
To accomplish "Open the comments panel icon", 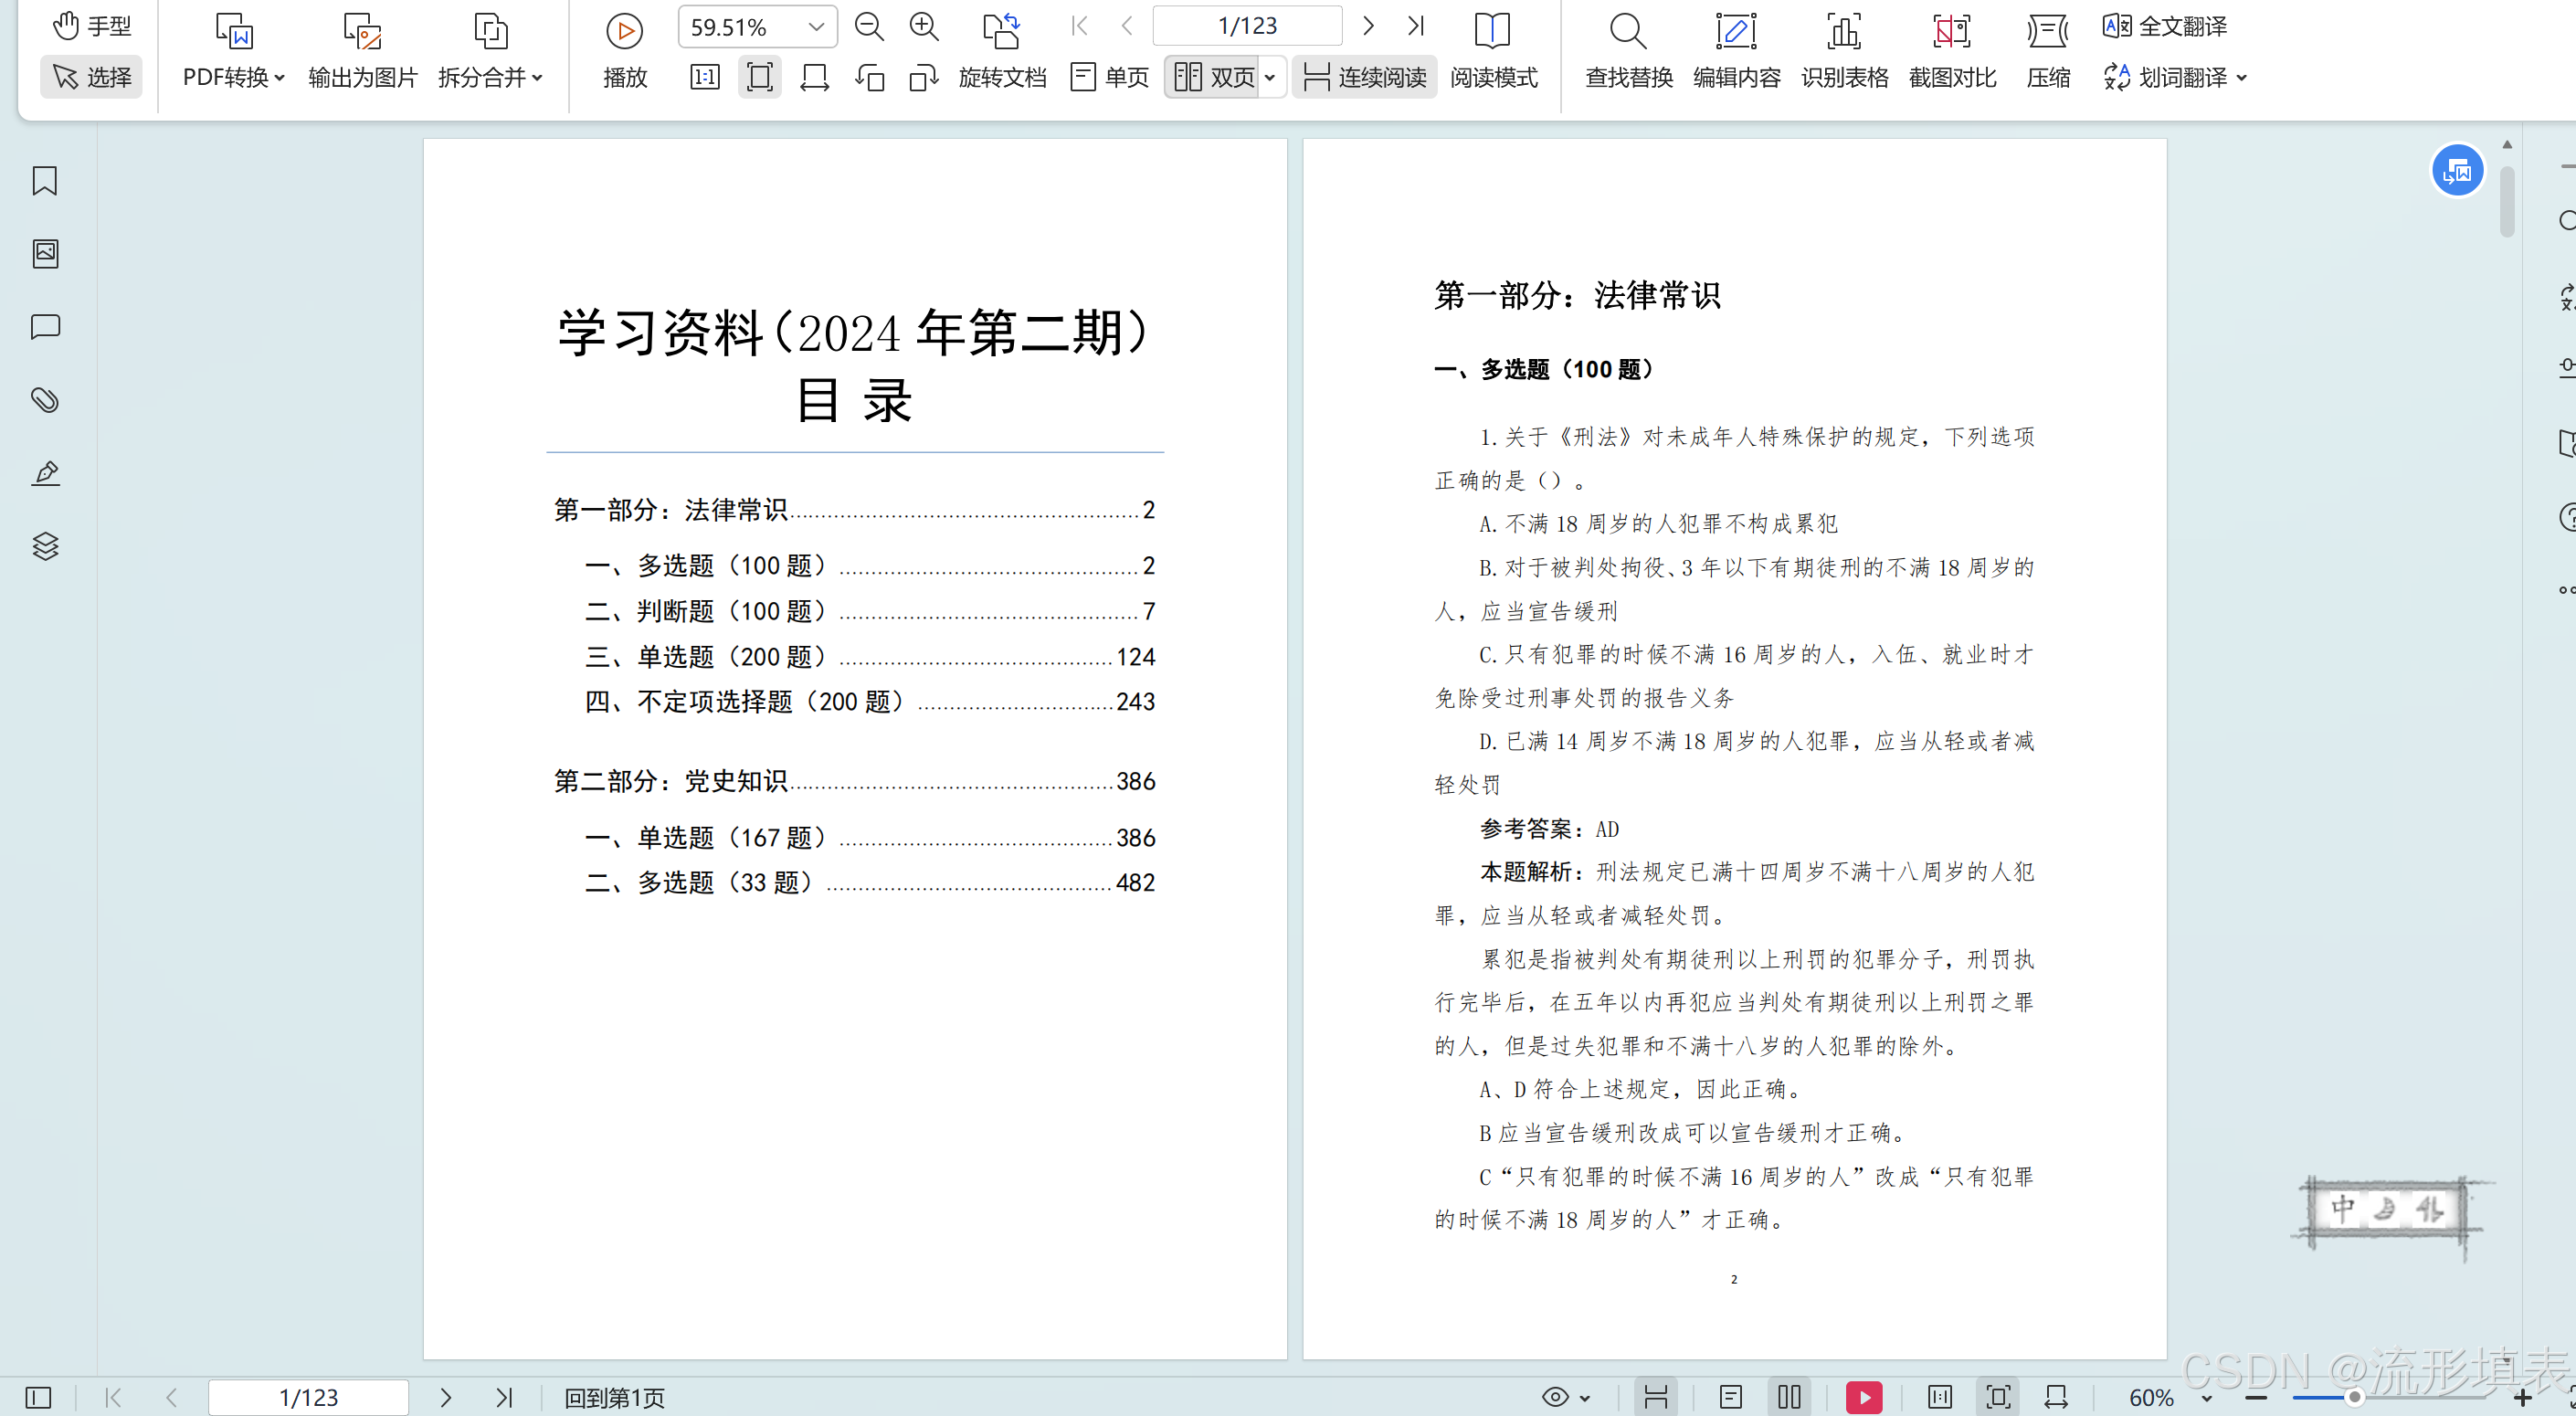I will [x=45, y=327].
